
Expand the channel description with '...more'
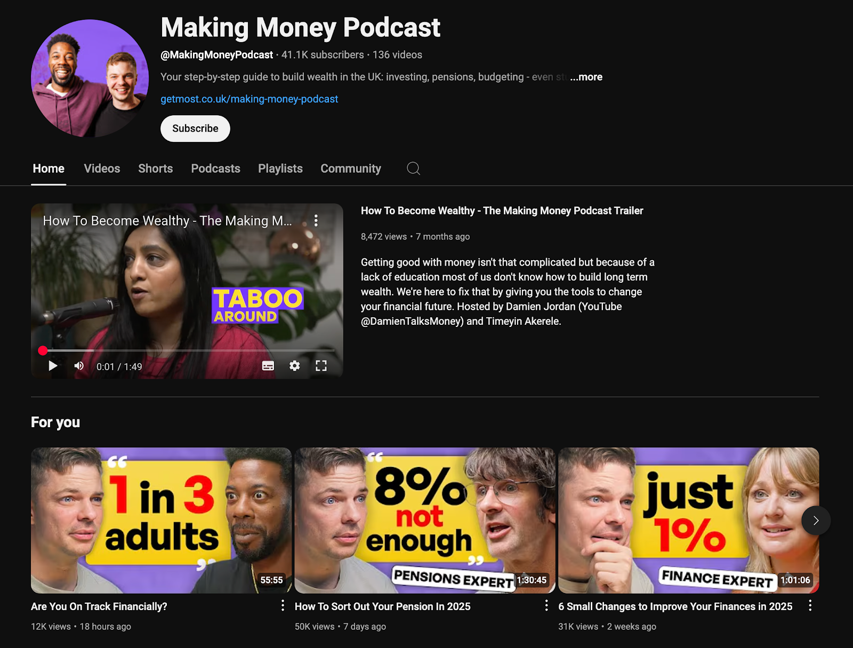pos(585,77)
